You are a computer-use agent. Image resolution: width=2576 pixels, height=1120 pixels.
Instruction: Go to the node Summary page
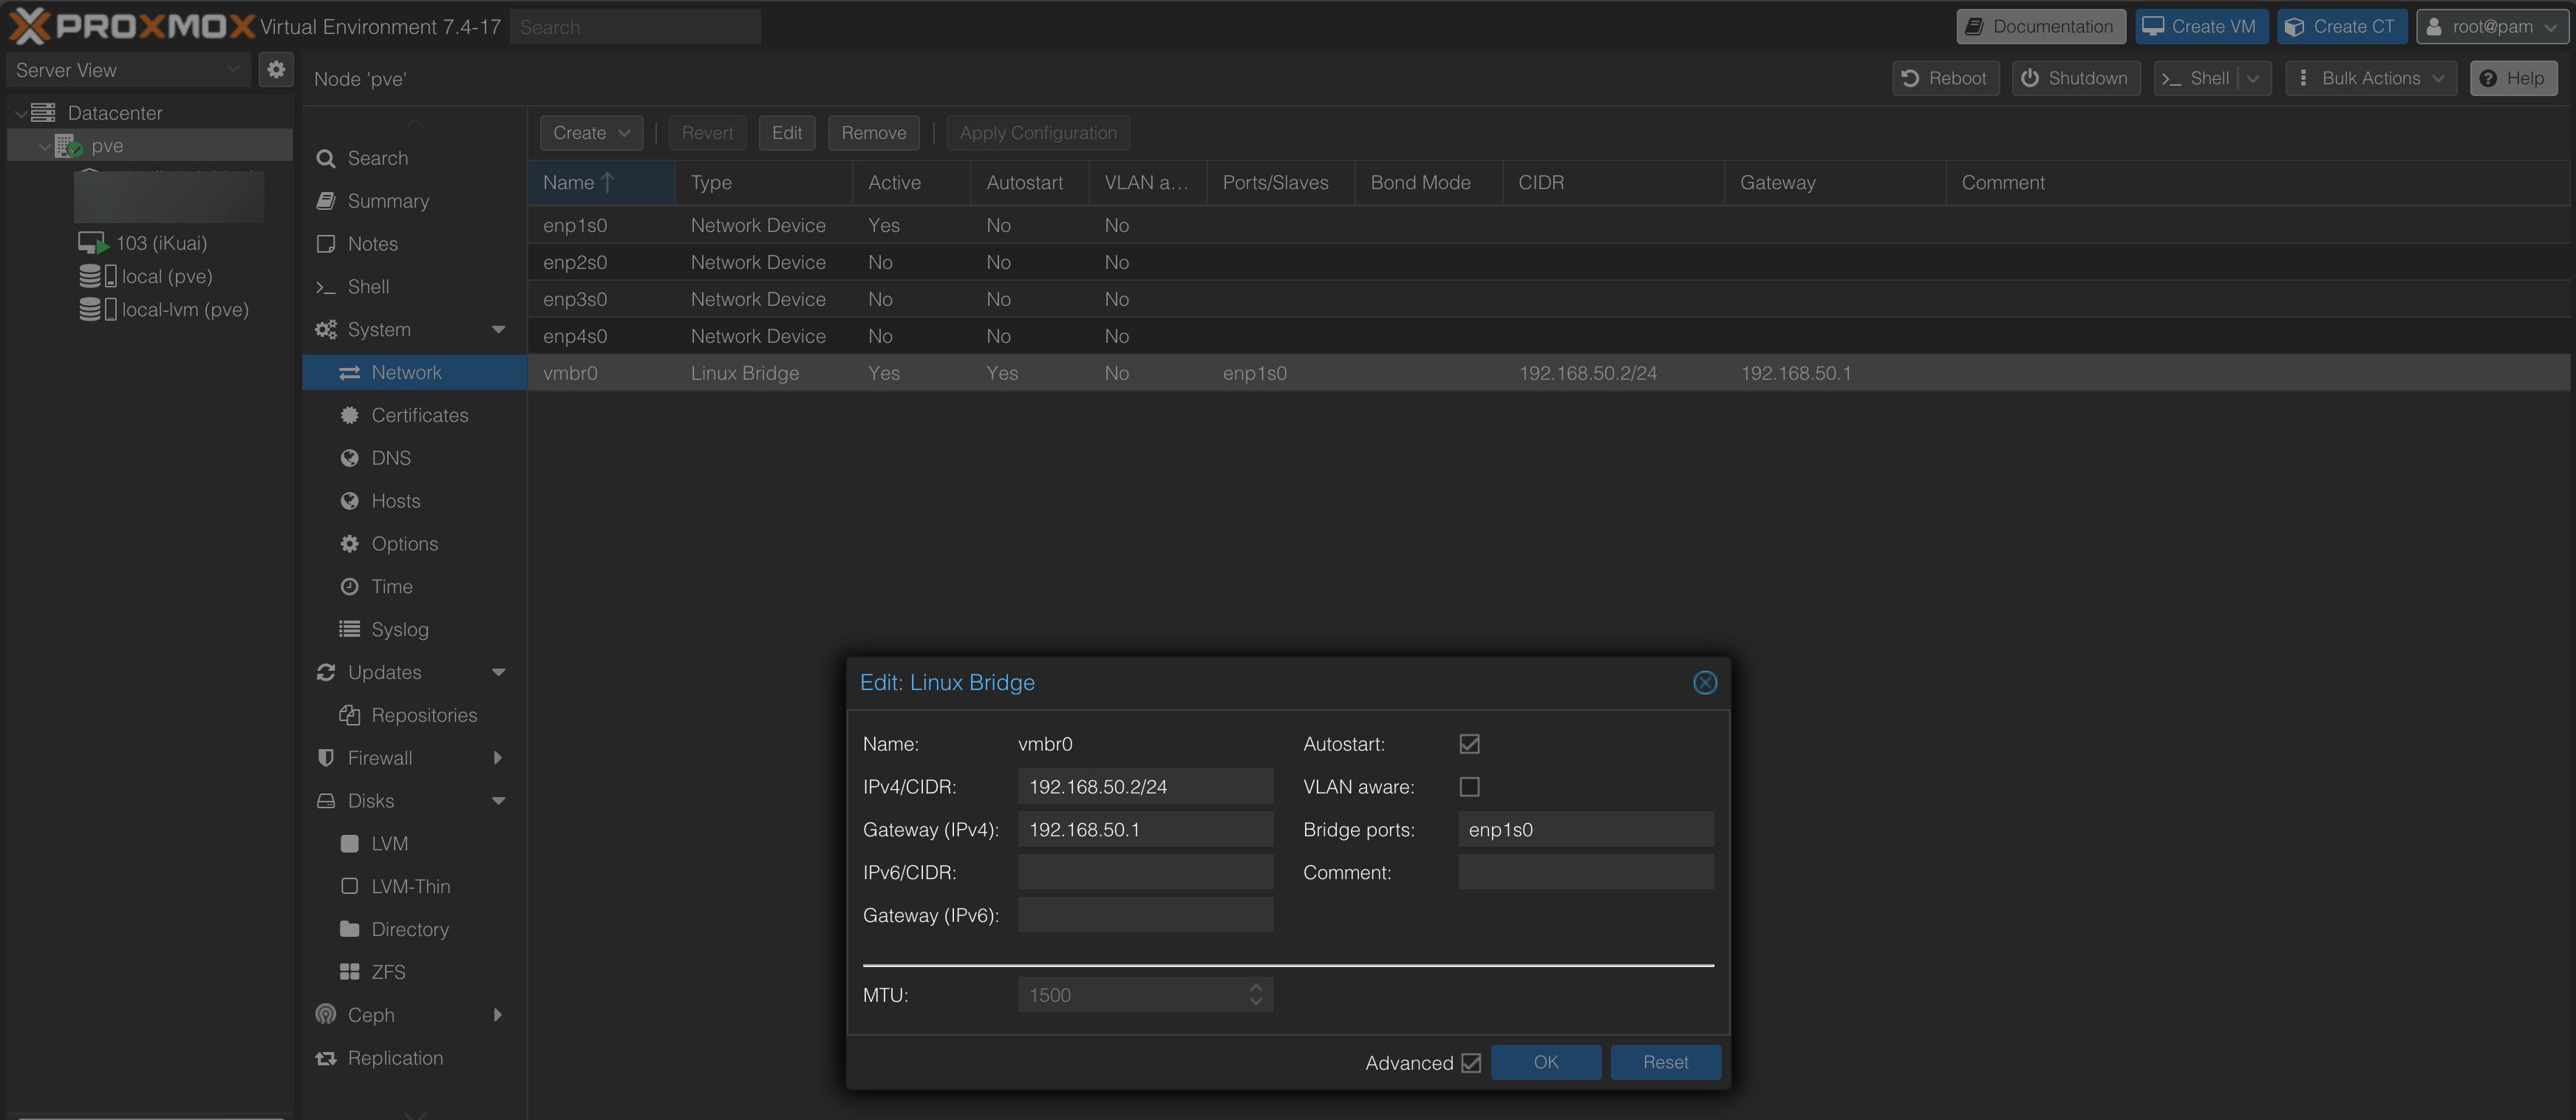coord(388,201)
